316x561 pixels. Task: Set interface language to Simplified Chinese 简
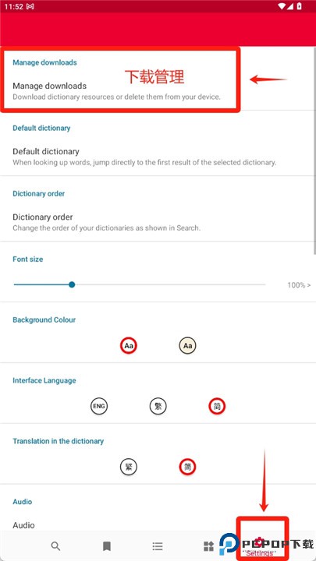[217, 406]
